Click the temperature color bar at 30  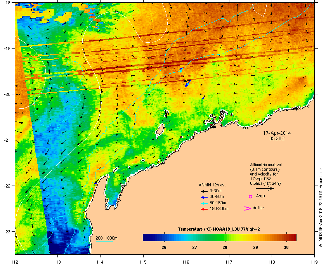286,237
